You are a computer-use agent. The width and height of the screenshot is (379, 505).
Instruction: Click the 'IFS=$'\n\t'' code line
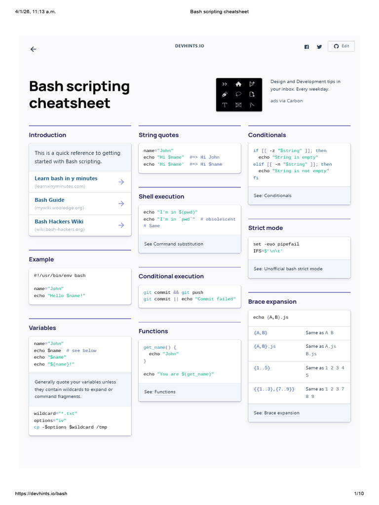point(268,251)
